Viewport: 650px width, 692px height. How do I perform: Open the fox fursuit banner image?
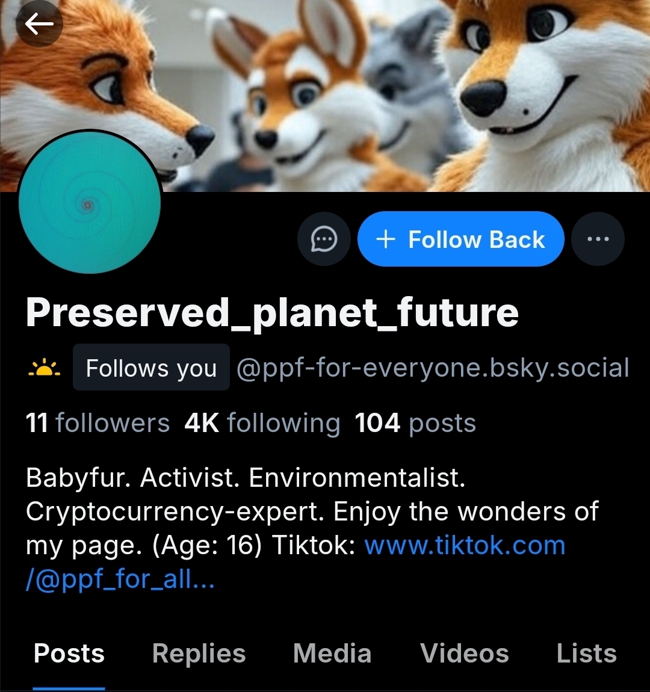[385, 90]
